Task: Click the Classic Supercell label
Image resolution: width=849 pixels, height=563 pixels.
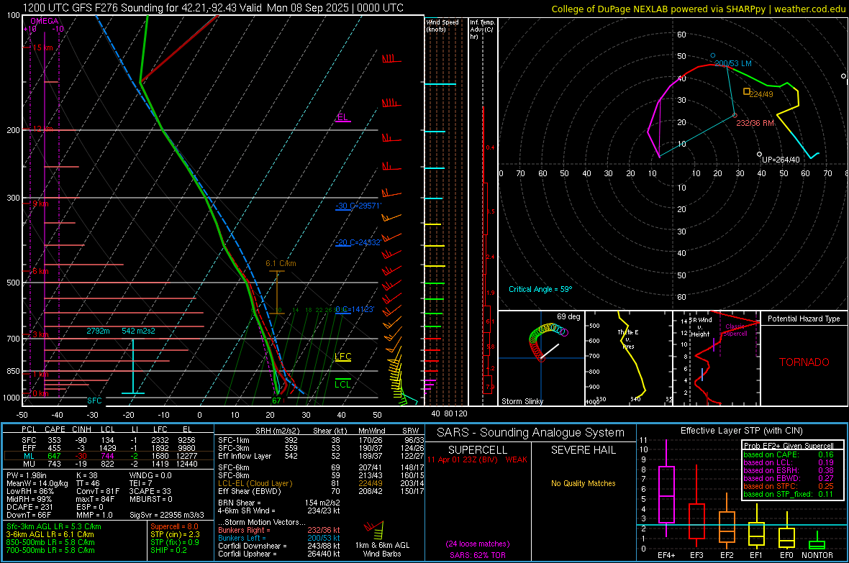Action: coord(735,330)
